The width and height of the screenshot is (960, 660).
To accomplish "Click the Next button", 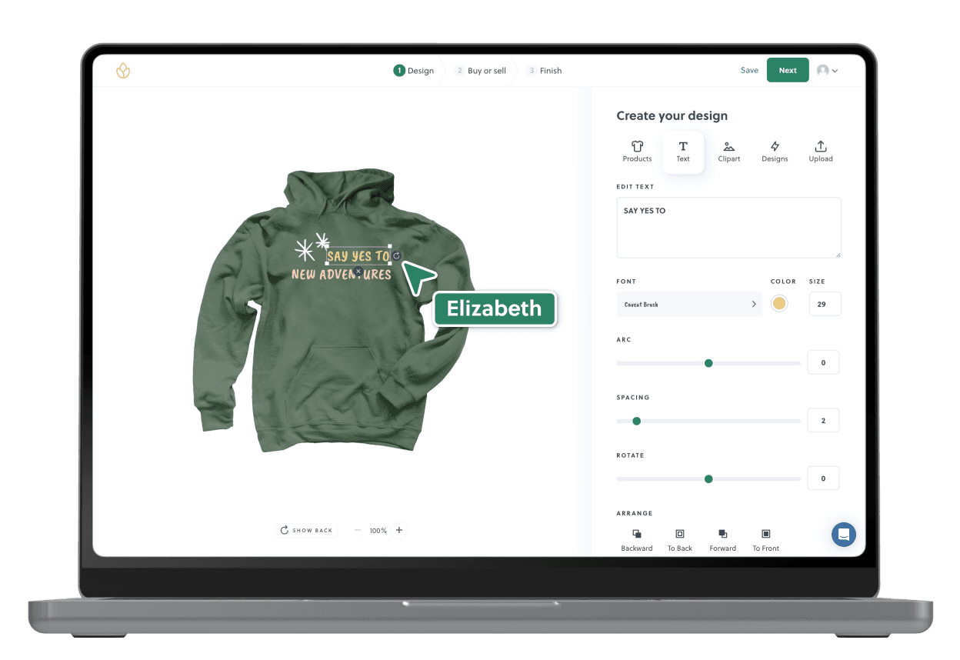I will coord(788,70).
